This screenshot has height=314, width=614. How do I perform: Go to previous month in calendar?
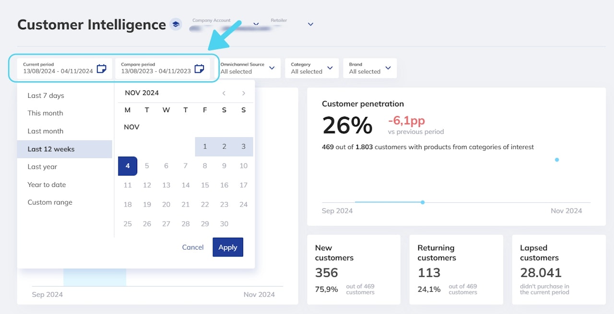click(x=224, y=93)
